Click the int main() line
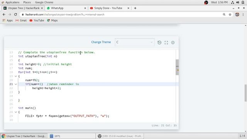The image size is (247, 139). tap(27, 108)
